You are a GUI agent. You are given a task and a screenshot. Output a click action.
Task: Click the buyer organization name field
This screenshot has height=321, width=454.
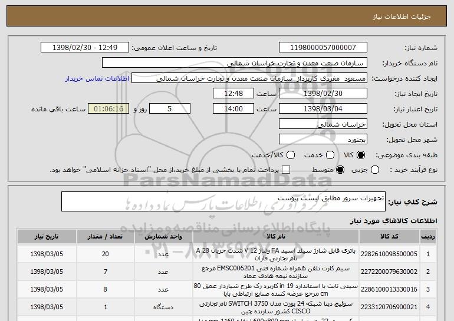pos(235,63)
